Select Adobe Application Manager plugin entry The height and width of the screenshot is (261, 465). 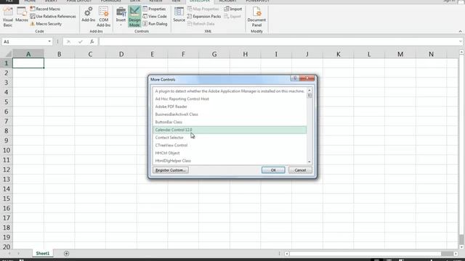point(230,91)
